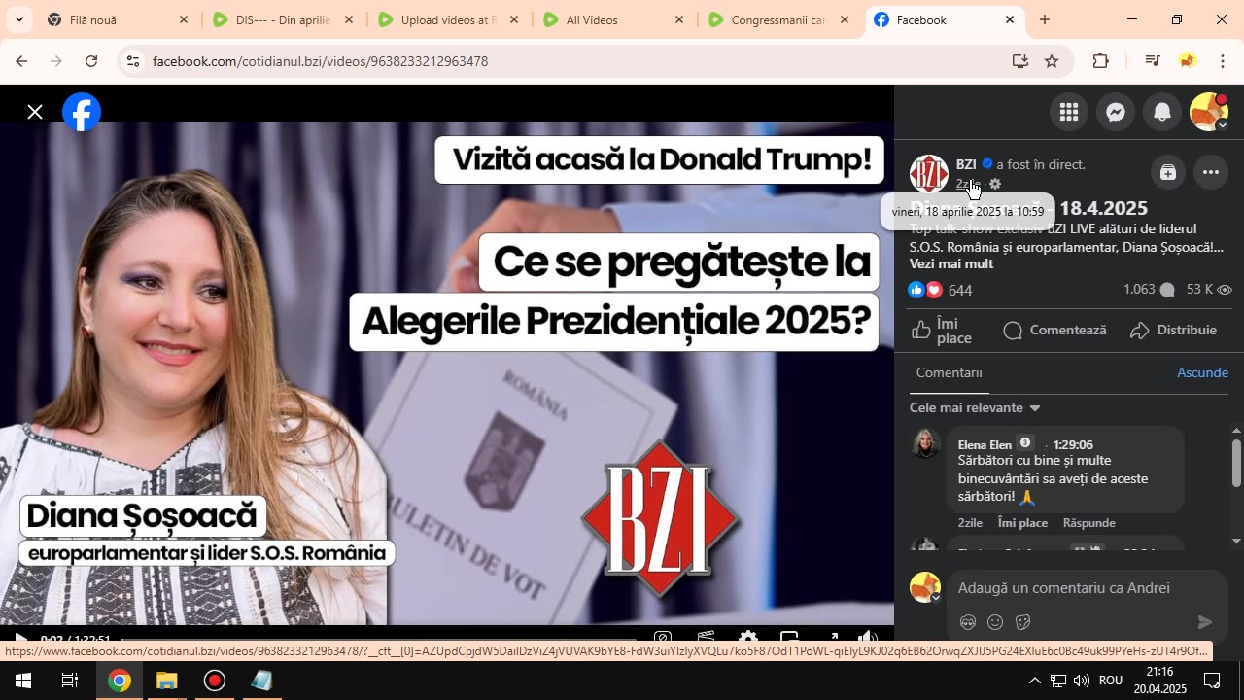Open Elena Elen's profile picture
Viewport: 1244px width, 700px height.
coord(925,443)
